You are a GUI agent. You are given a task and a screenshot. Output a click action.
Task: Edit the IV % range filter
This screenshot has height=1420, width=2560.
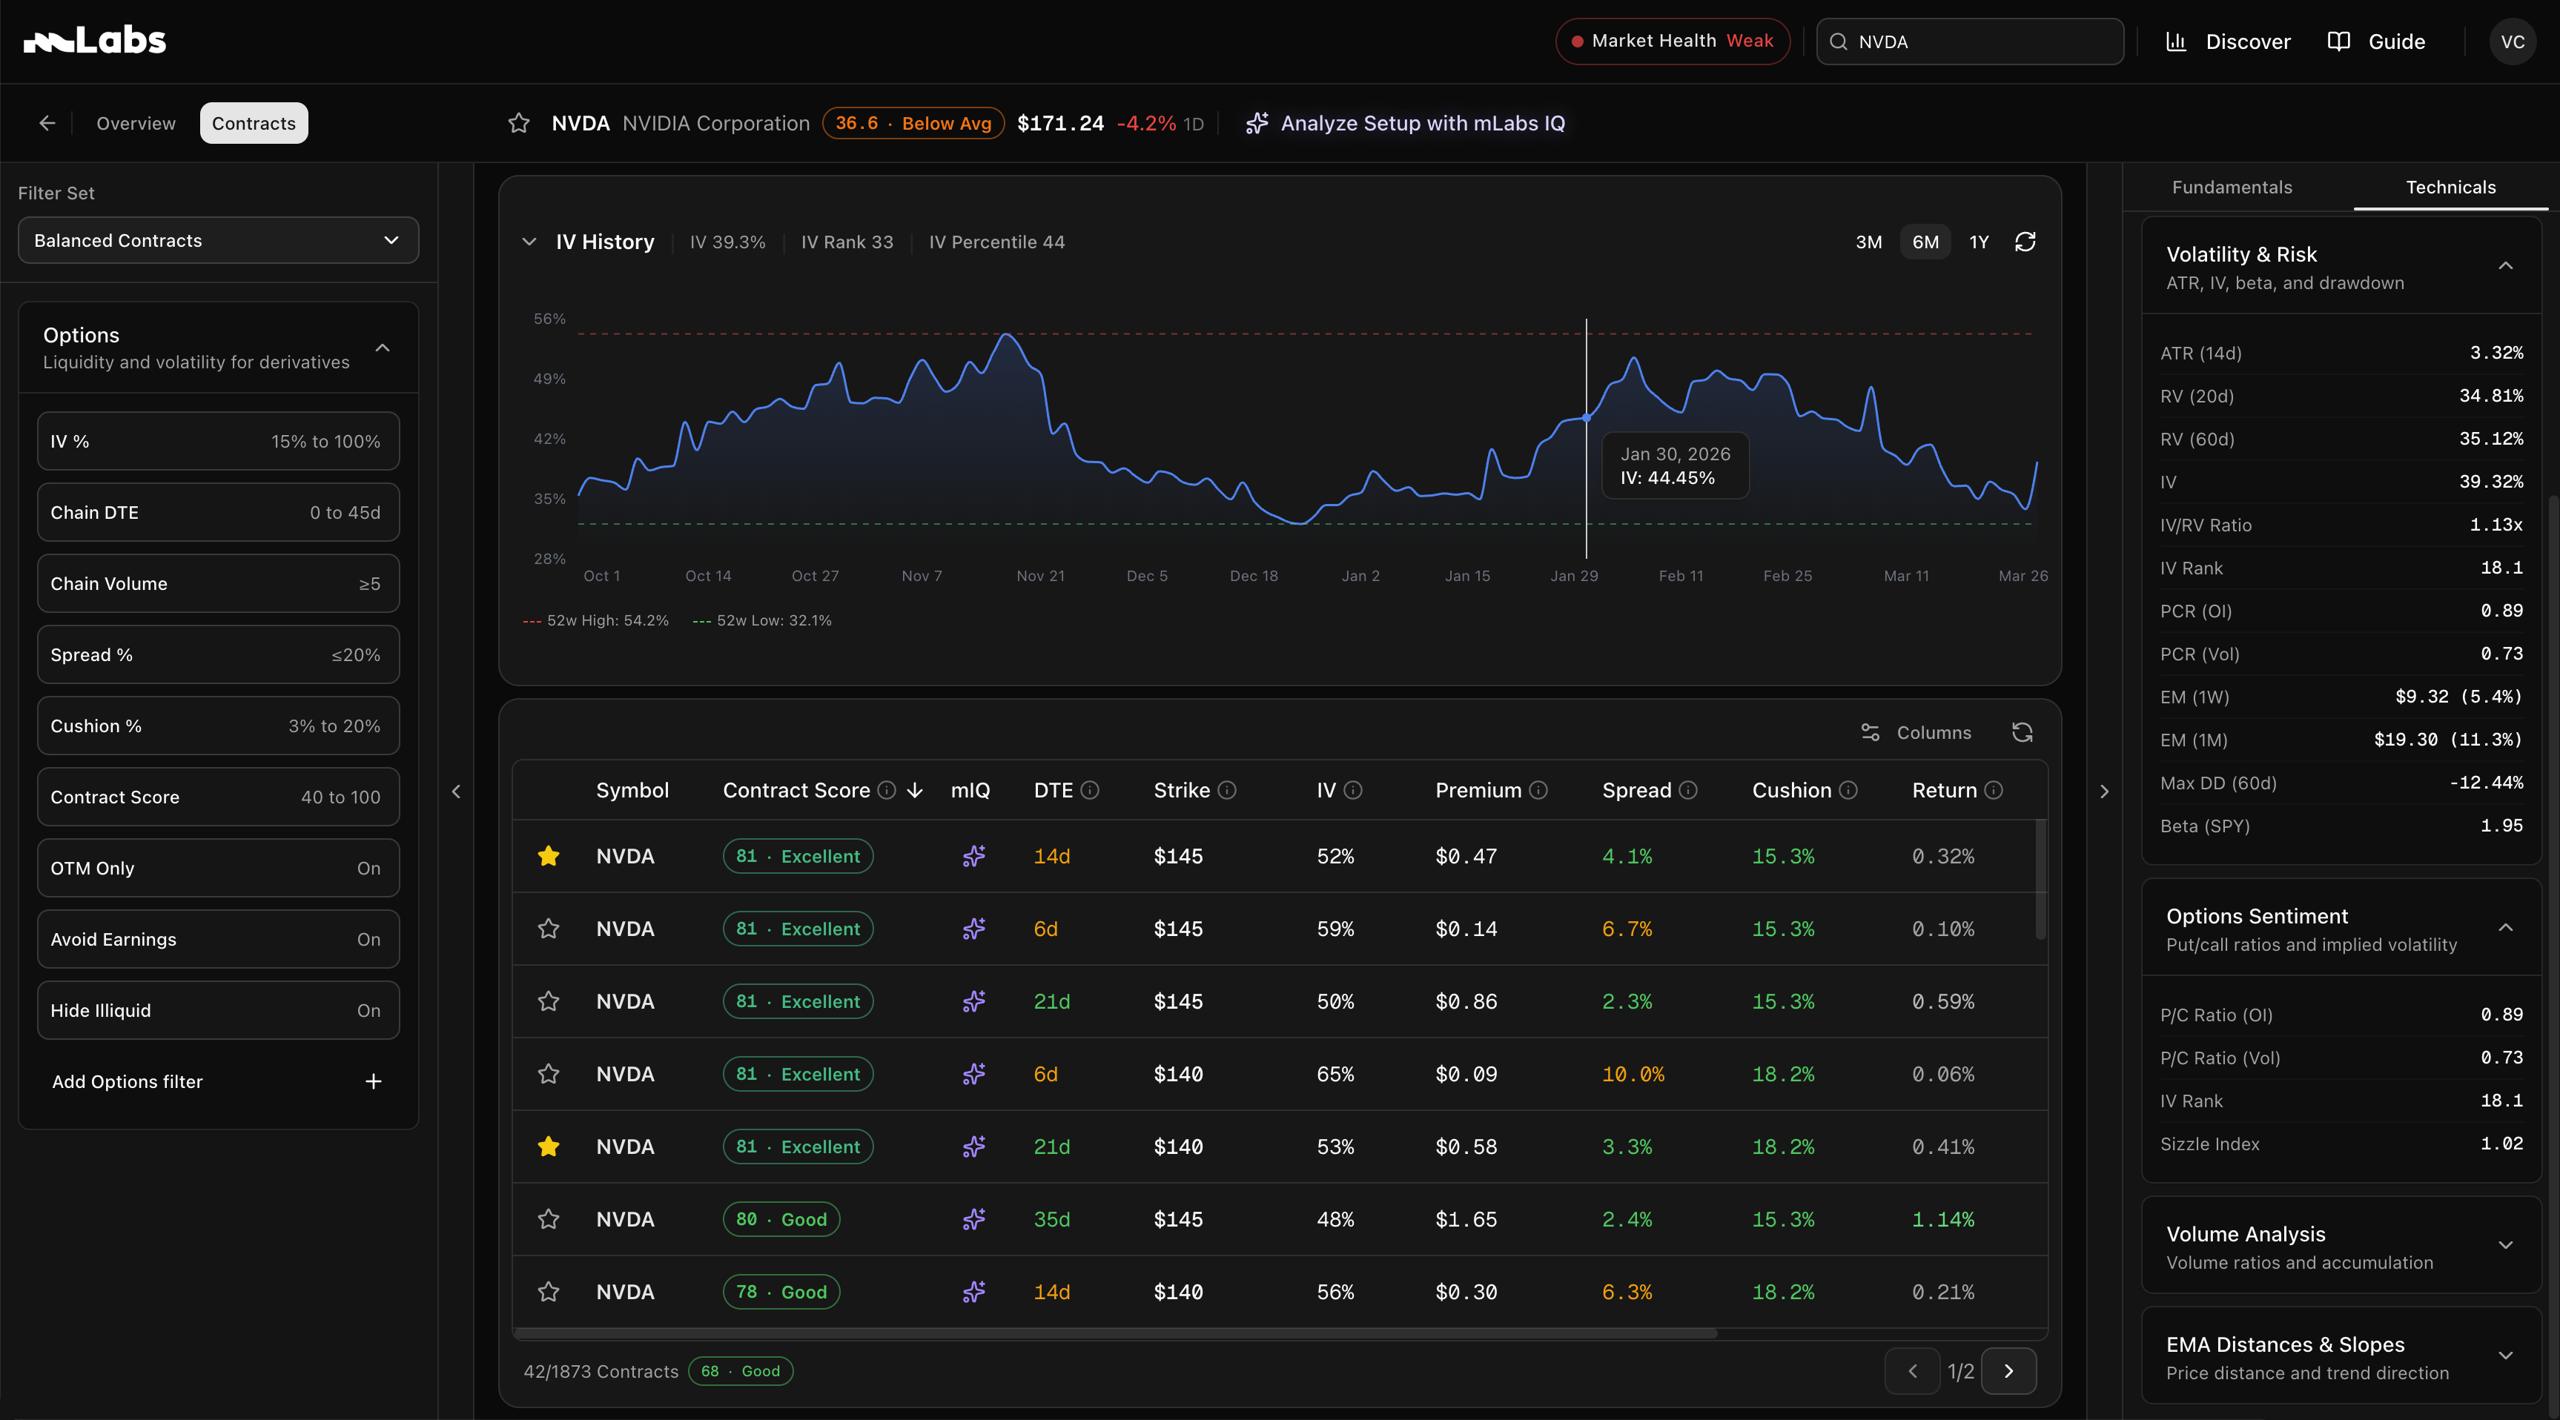[x=219, y=441]
